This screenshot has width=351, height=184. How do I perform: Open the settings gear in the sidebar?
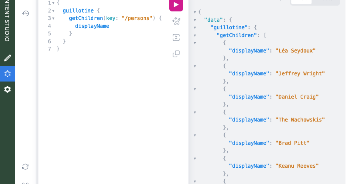click(7, 89)
